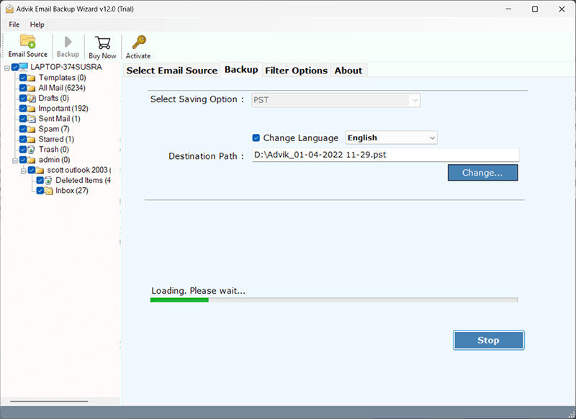Image resolution: width=576 pixels, height=419 pixels.
Task: Click the Stop button
Action: pyautogui.click(x=488, y=340)
